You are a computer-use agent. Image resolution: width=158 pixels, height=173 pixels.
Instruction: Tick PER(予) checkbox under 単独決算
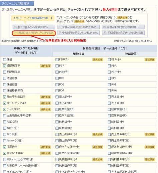pyautogui.click(x=57, y=60)
